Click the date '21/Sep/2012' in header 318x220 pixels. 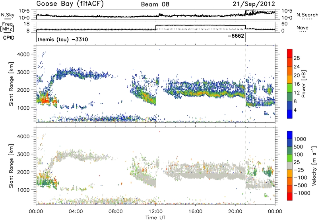254,4
